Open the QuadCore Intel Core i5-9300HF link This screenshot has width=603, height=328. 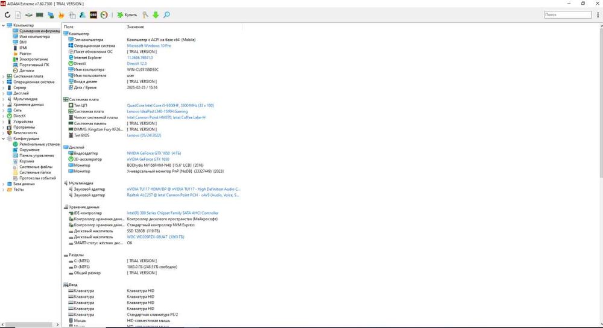tap(171, 105)
